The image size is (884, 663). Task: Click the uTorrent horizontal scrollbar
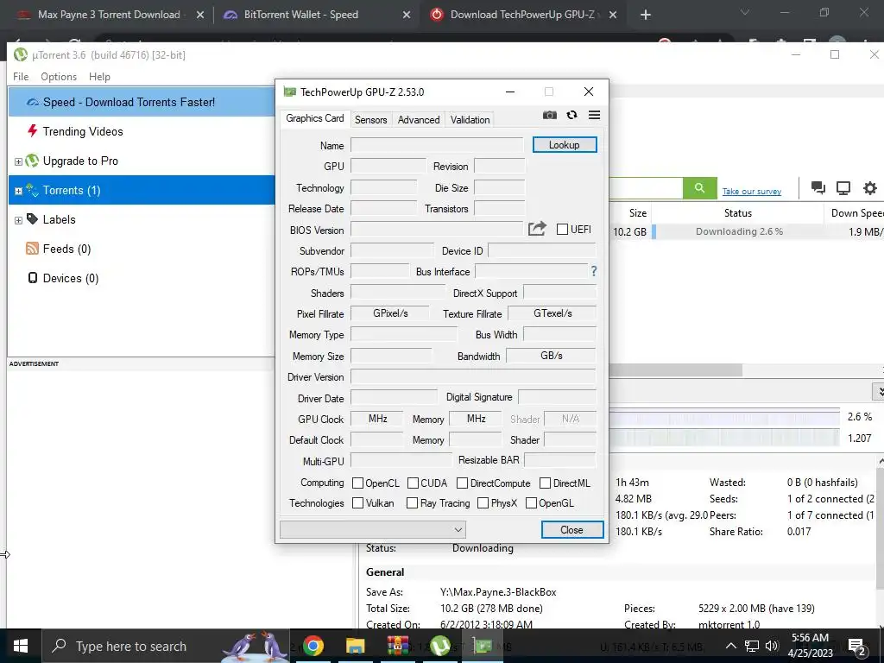point(675,369)
